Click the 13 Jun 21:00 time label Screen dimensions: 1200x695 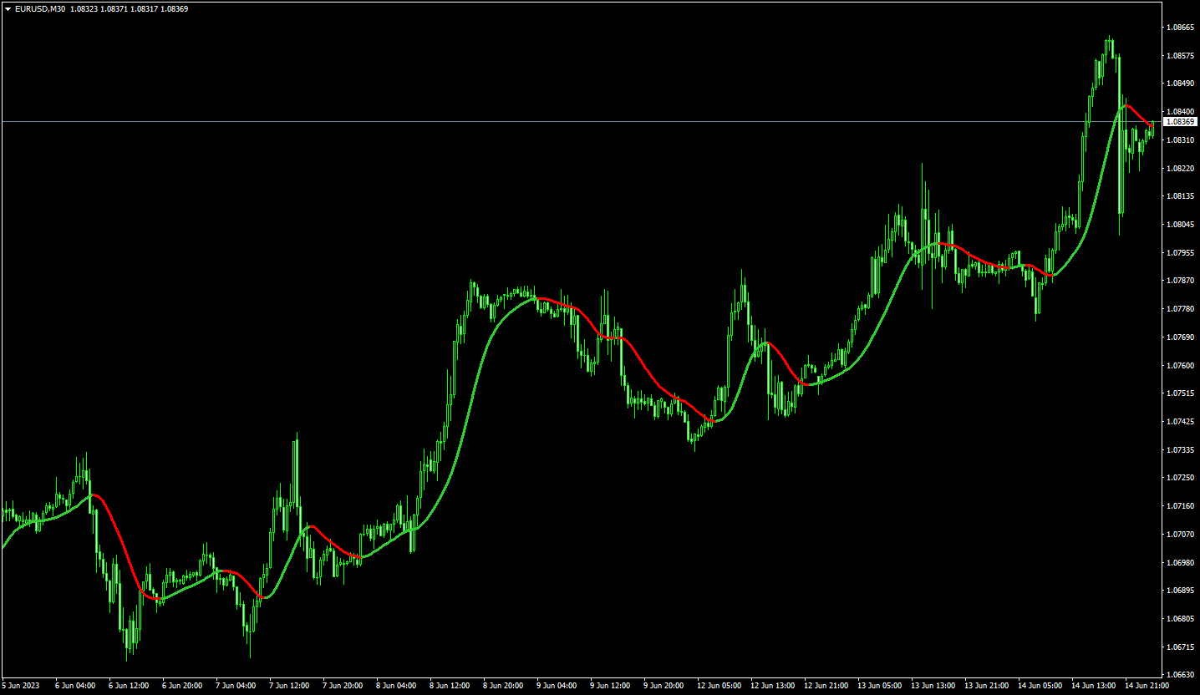click(986, 686)
